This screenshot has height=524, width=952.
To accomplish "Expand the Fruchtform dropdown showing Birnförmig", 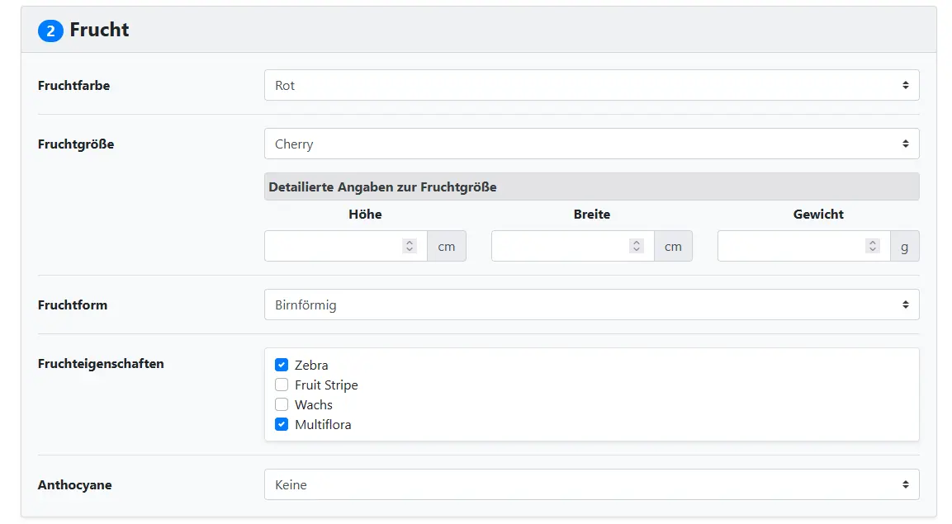I will pyautogui.click(x=591, y=304).
